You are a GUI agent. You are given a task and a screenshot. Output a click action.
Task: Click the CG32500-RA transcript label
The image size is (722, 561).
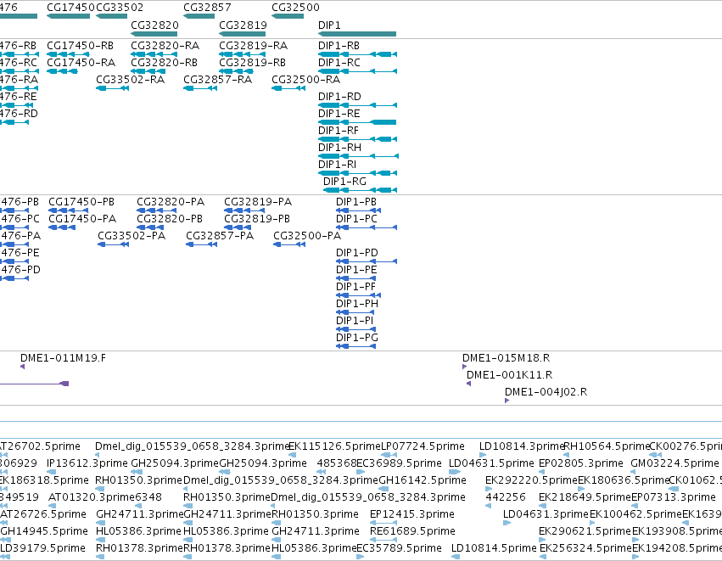coord(306,80)
